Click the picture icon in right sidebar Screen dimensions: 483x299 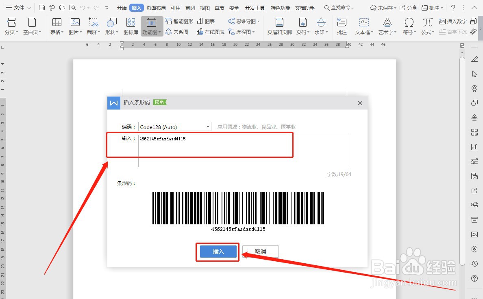pyautogui.click(x=474, y=234)
